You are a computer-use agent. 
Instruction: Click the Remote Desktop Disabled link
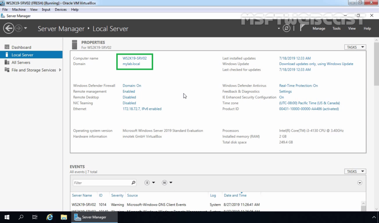[x=129, y=97]
